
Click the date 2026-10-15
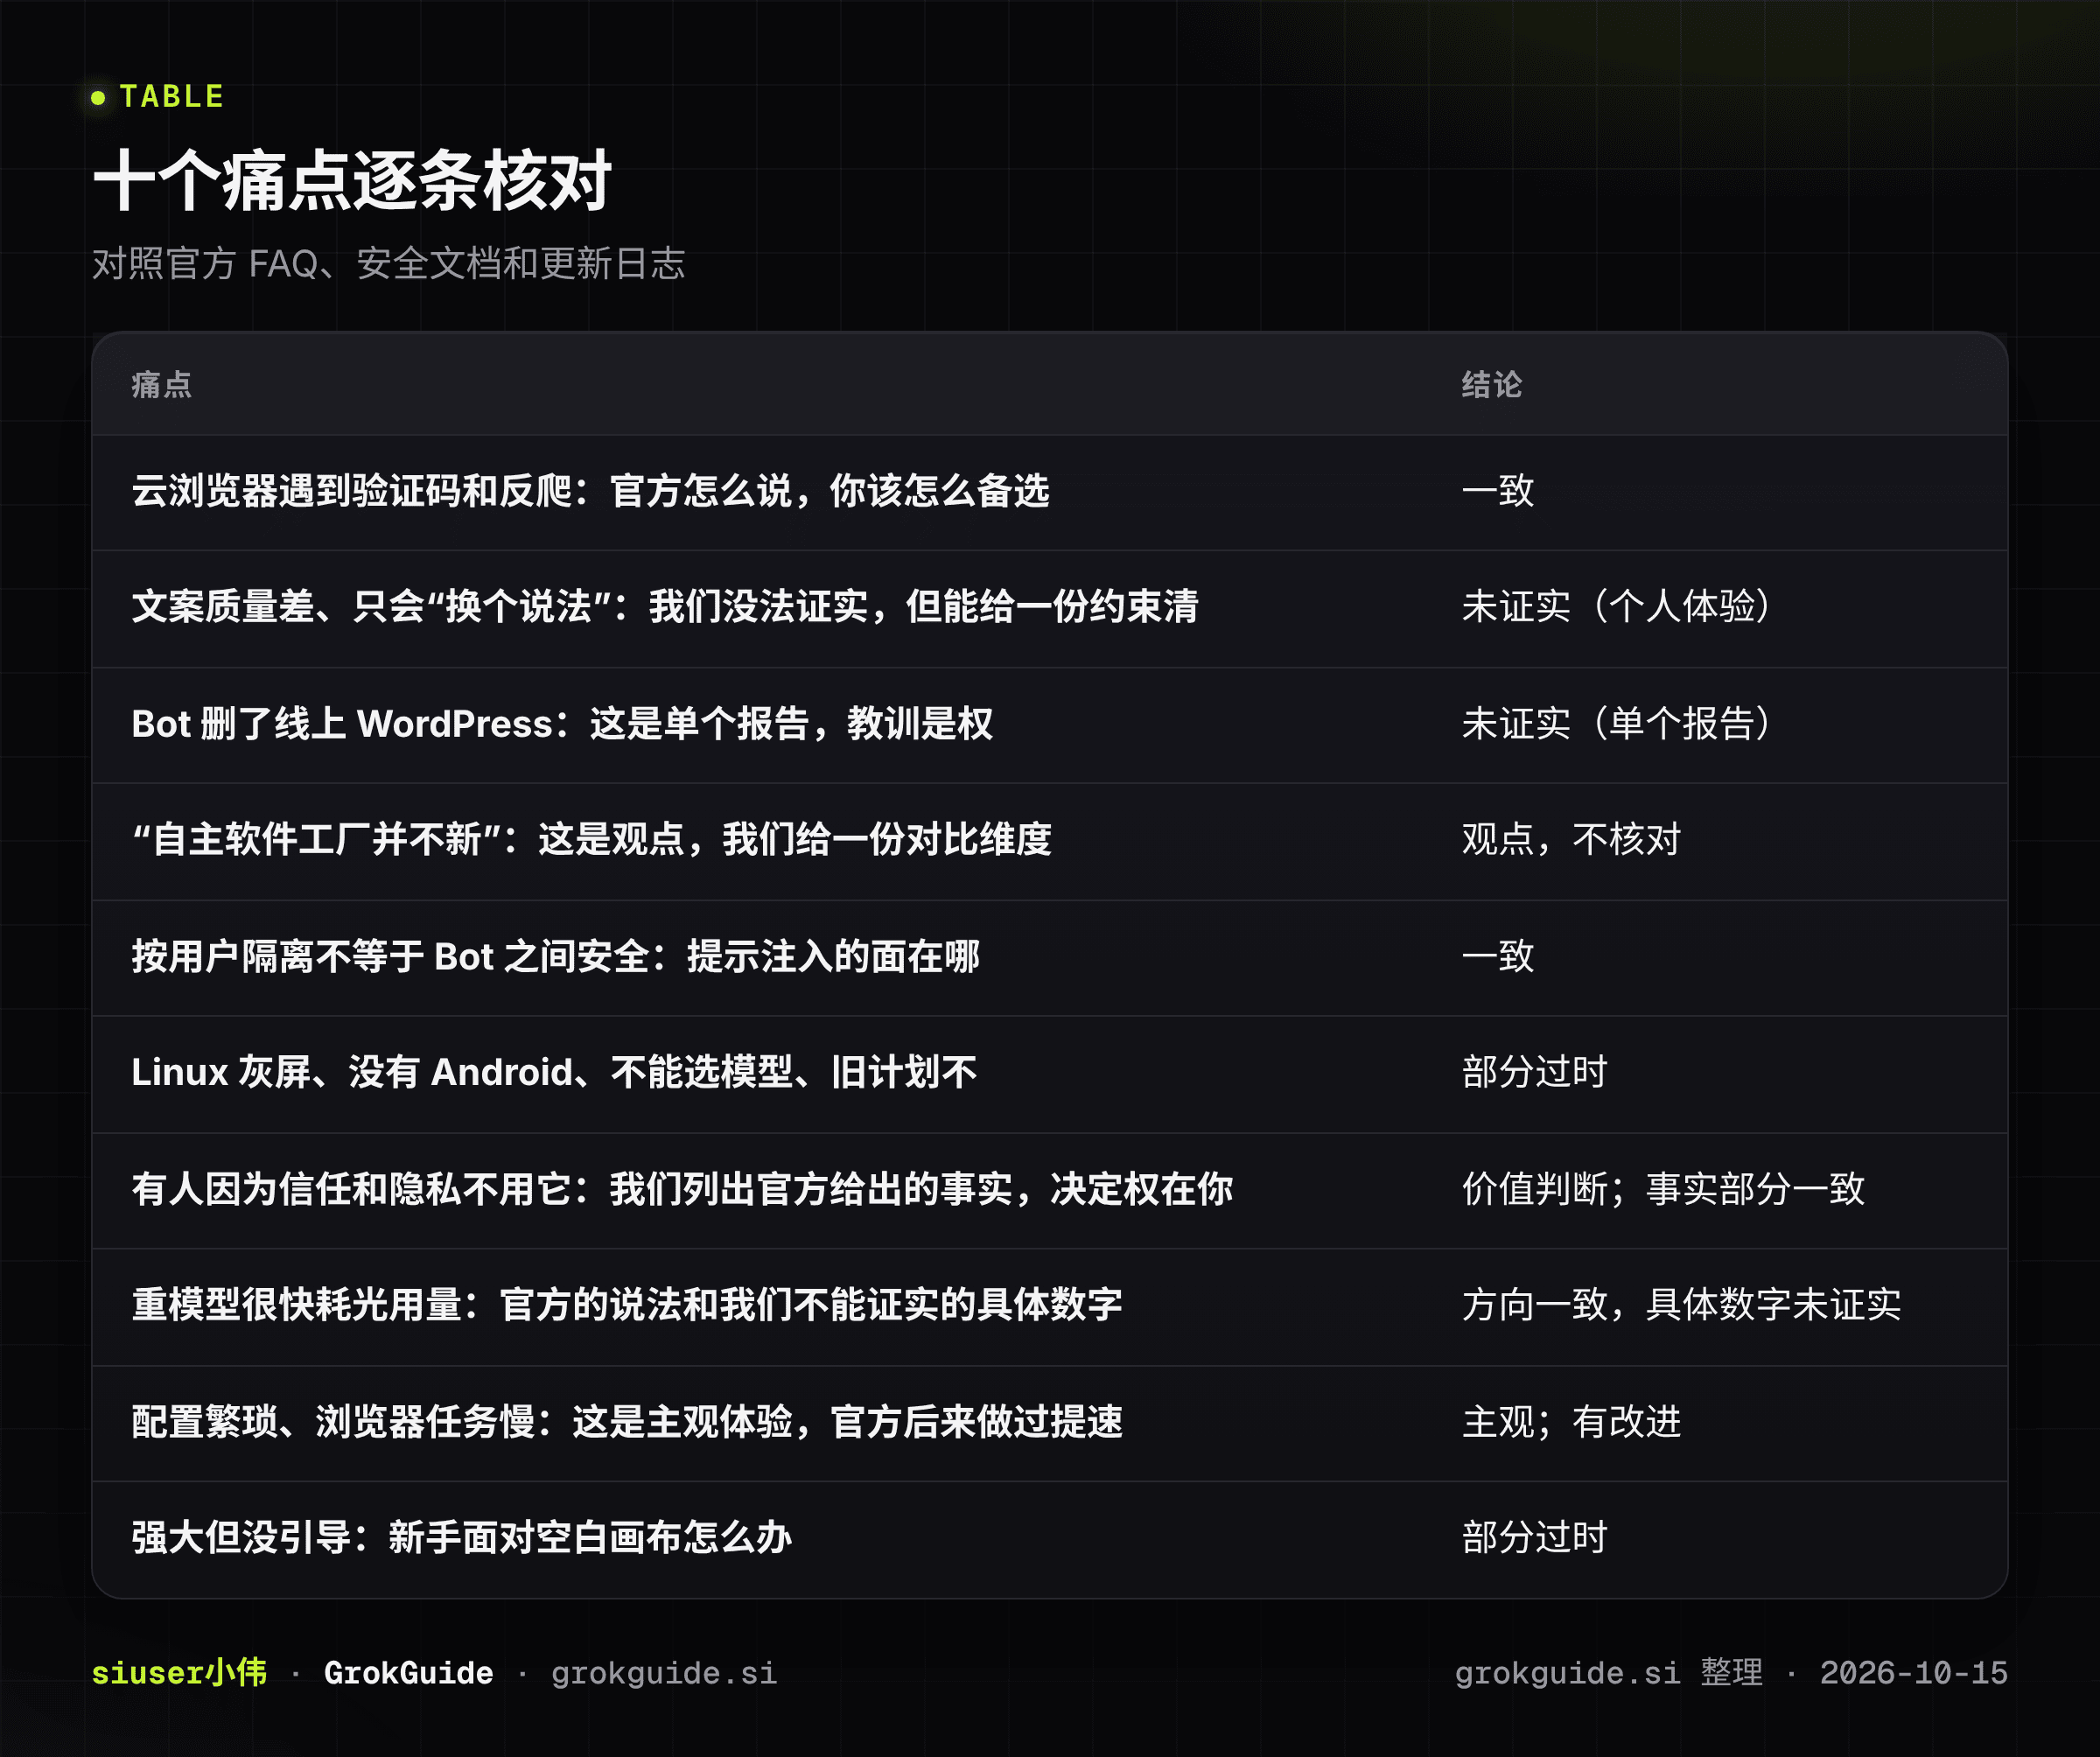[x=1913, y=1672]
